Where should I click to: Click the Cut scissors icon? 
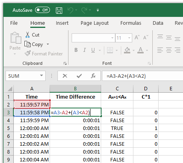tap(28, 35)
